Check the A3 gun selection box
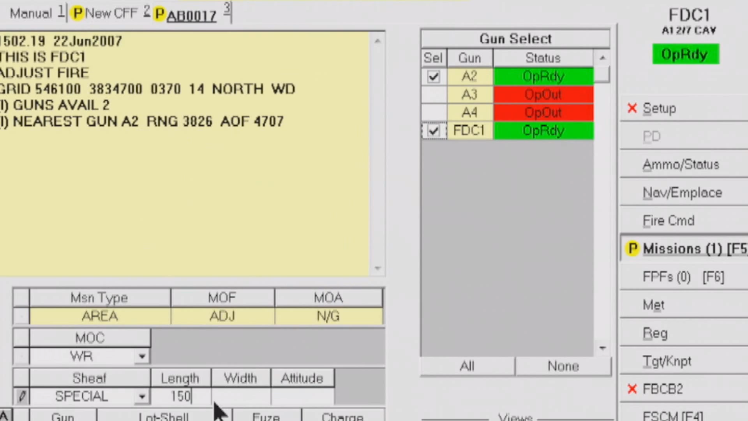The width and height of the screenshot is (748, 421). (x=434, y=94)
